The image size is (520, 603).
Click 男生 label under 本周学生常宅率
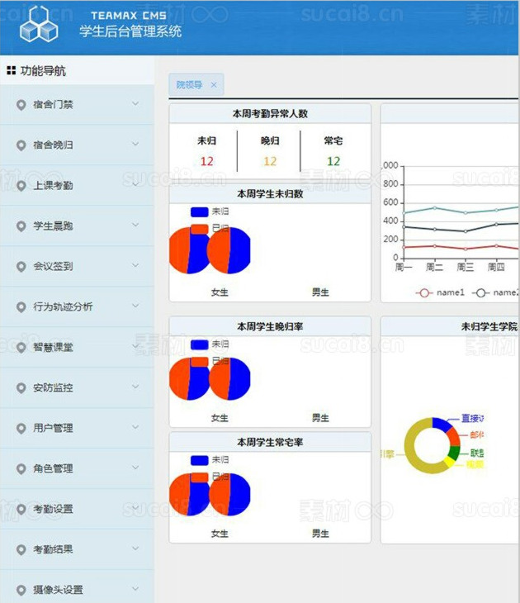[x=320, y=534]
